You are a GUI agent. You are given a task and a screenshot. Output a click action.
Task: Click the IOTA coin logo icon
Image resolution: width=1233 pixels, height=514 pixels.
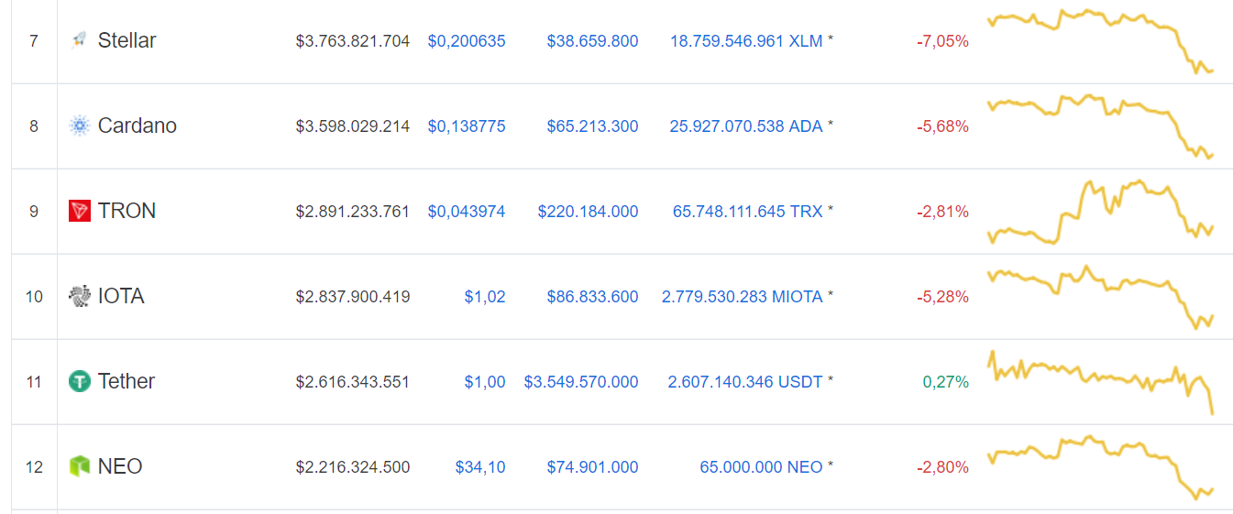[80, 296]
